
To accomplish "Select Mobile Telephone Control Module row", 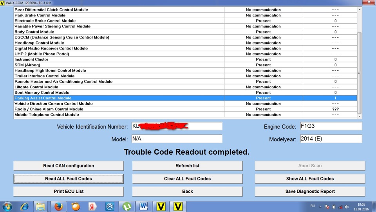I will [185, 115].
